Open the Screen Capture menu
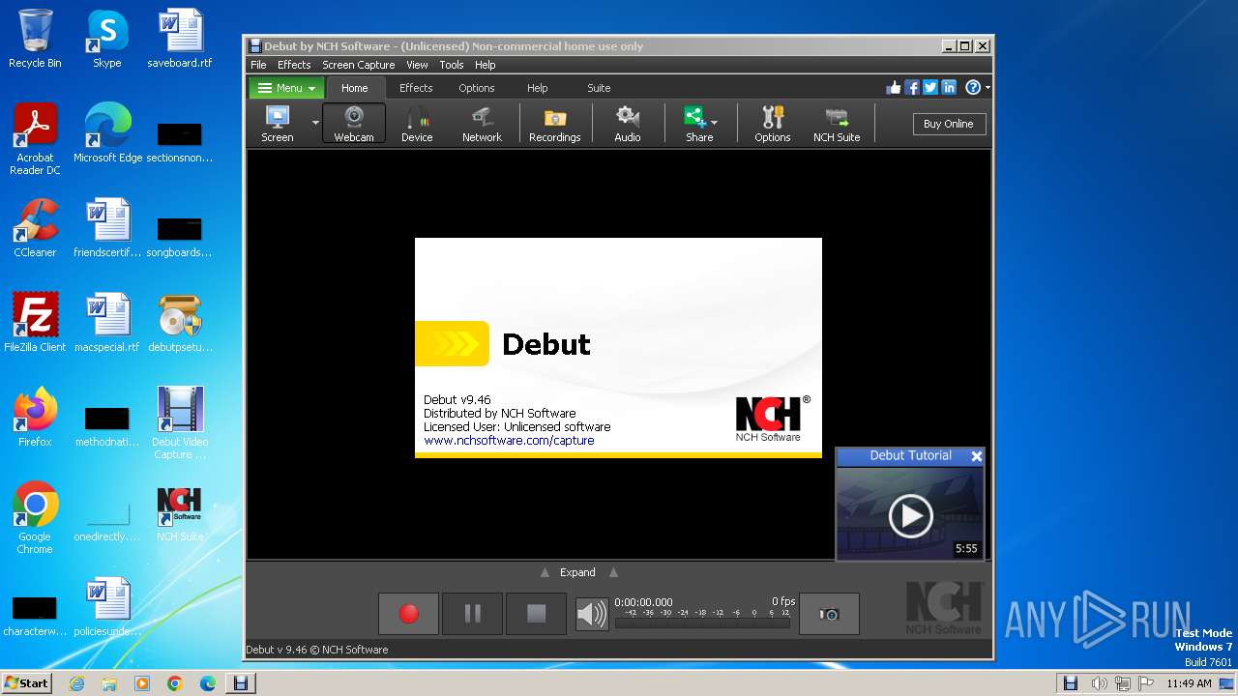The image size is (1238, 696). [x=359, y=65]
